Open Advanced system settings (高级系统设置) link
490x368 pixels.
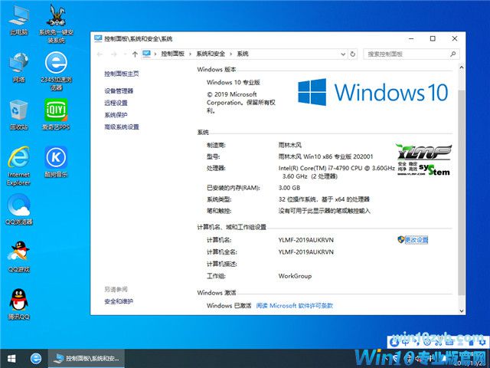122,127
